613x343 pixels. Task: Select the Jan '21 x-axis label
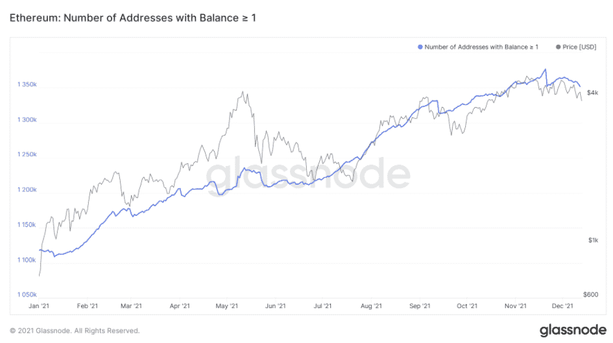[40, 305]
